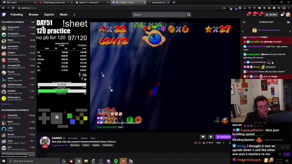Click the Platformer tag
This screenshot has width=292, height=164.
coord(108,145)
